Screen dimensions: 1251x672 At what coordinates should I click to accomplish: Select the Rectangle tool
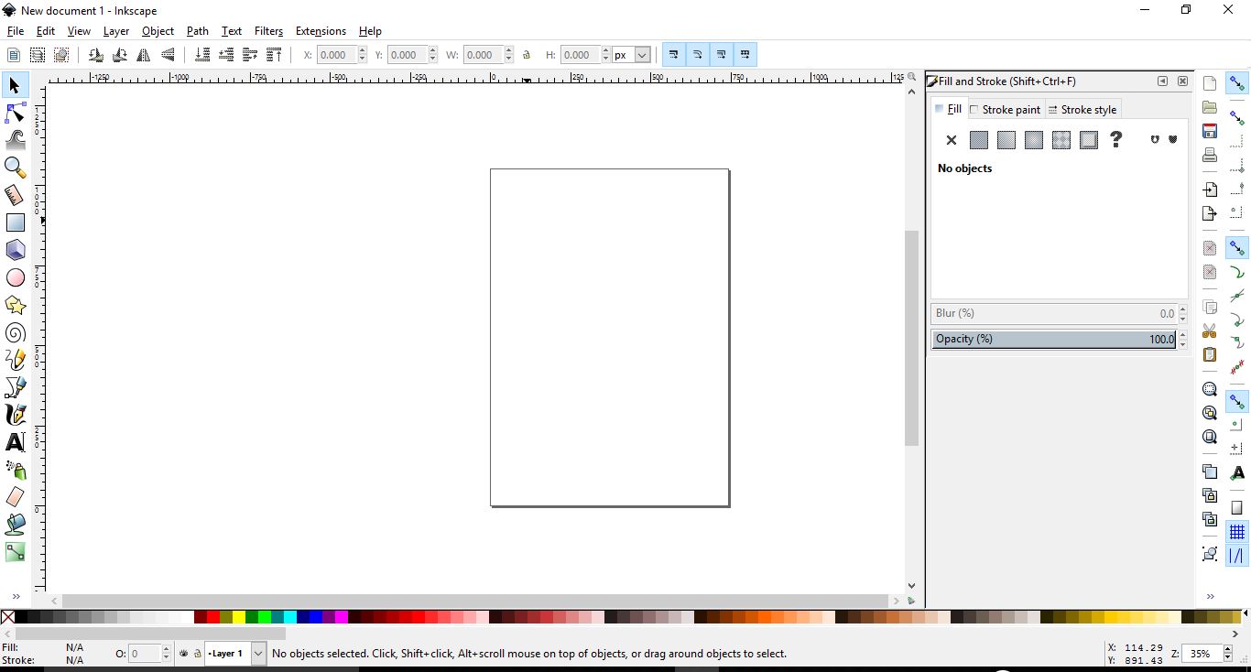click(15, 222)
